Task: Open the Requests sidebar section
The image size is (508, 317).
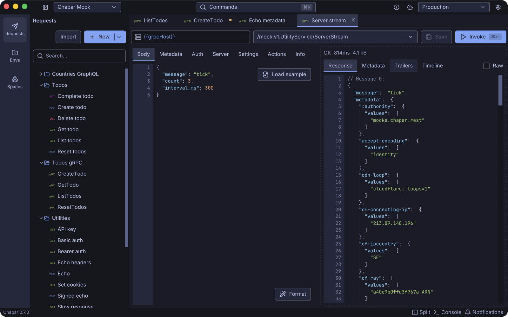Action: [x=15, y=29]
